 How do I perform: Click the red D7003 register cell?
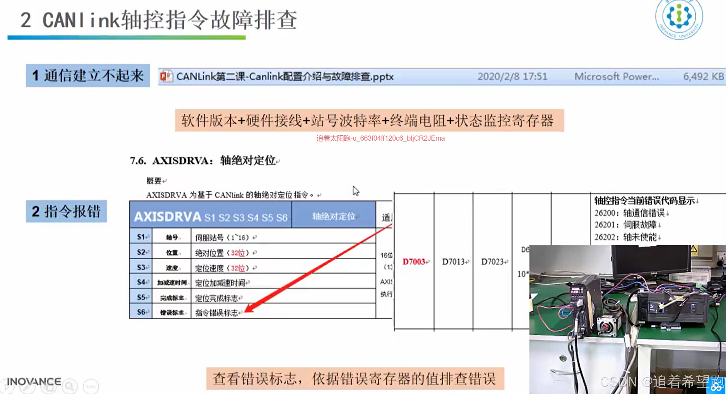[x=414, y=261]
